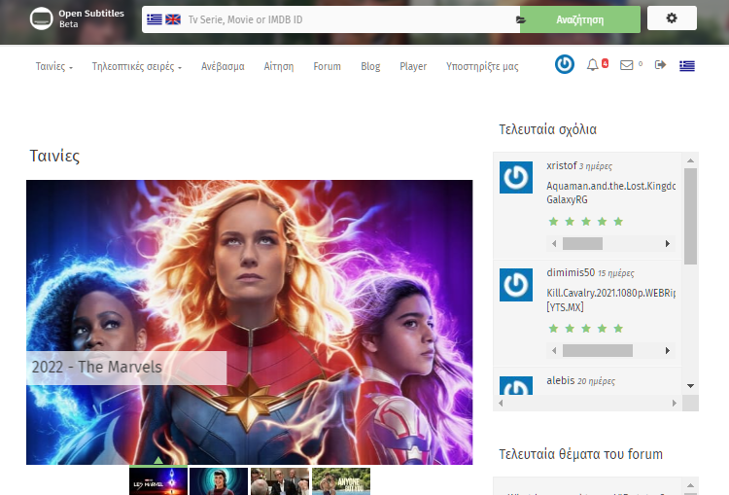
Task: Open Υποστηρίξτε μας menu item
Action: (x=482, y=66)
